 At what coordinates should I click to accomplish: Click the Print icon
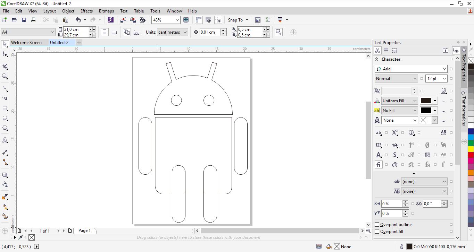pos(34,20)
